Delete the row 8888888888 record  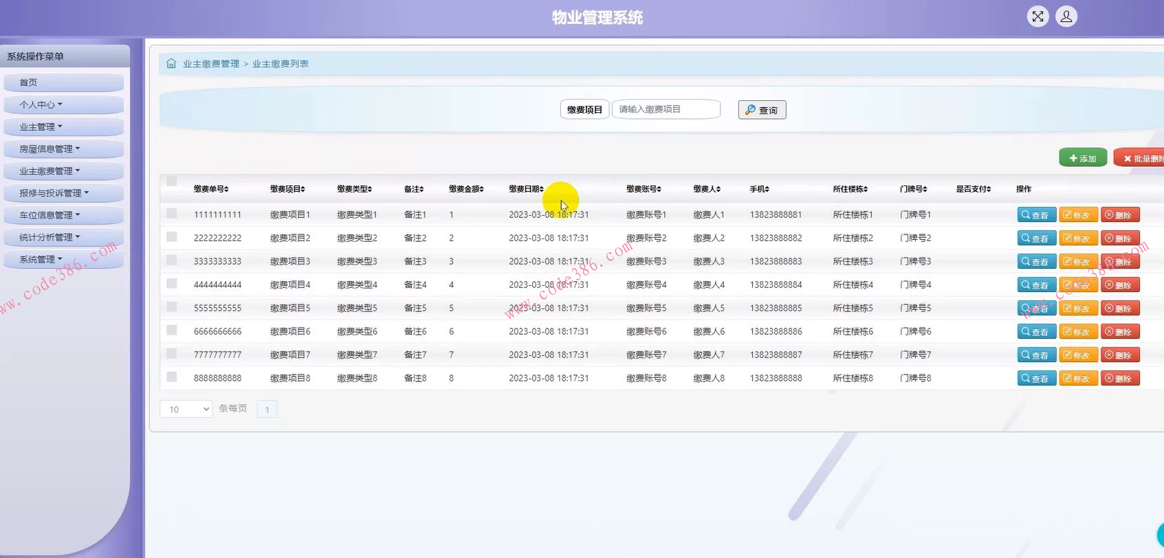pyautogui.click(x=1120, y=379)
